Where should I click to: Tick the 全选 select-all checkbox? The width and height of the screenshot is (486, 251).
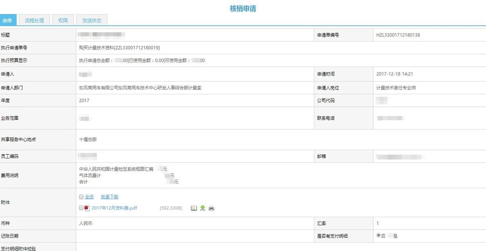[x=81, y=197]
